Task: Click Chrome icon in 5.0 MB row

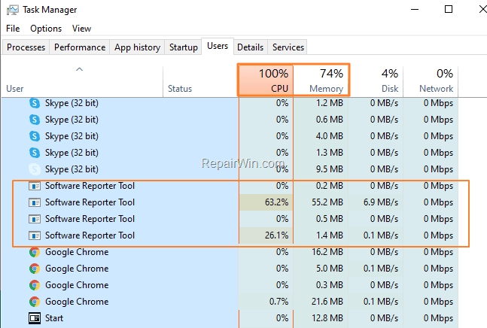Action: pyautogui.click(x=35, y=269)
